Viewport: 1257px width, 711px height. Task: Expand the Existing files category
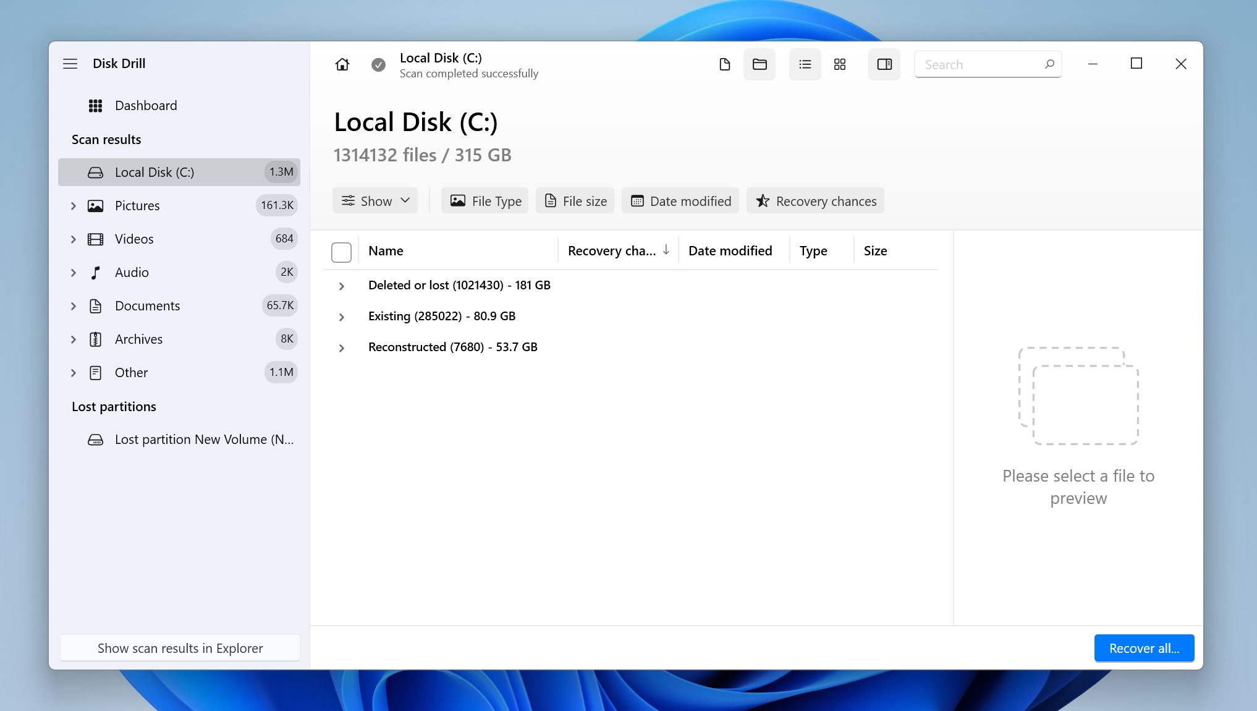coord(342,315)
